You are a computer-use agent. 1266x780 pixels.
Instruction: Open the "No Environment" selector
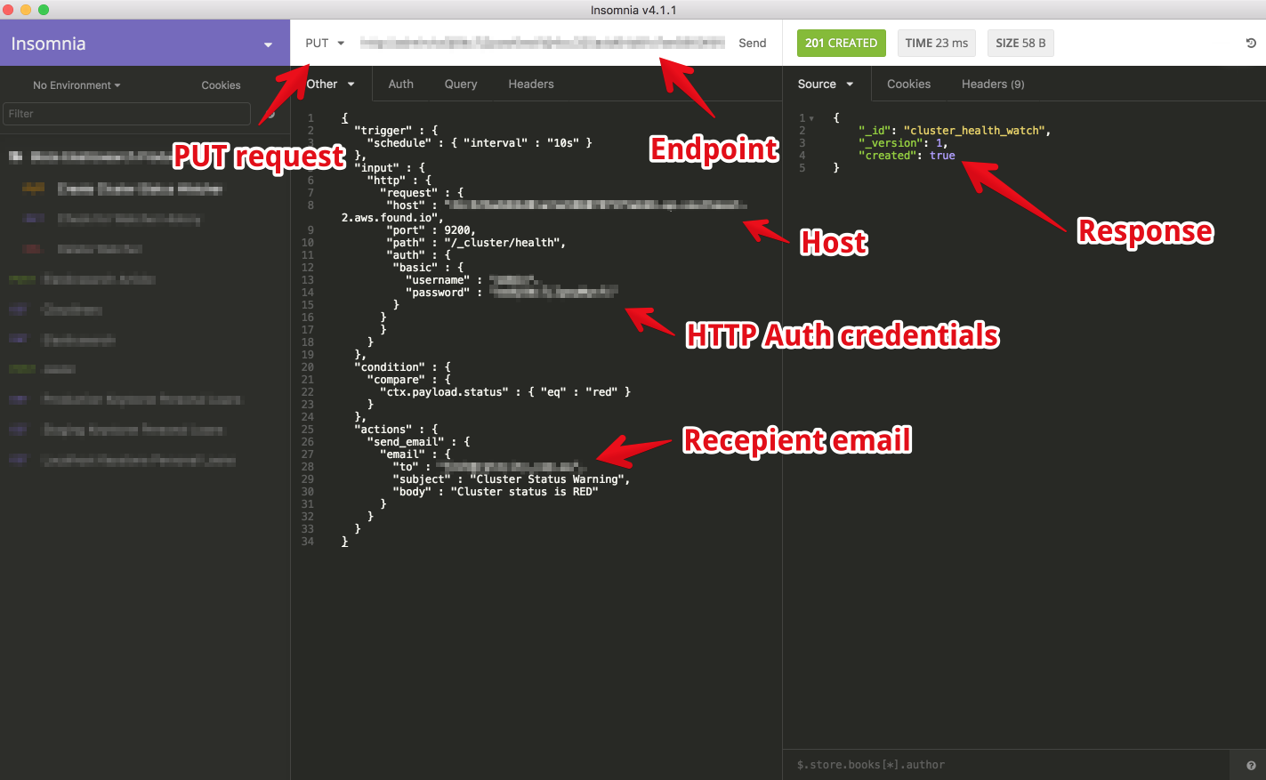click(77, 84)
